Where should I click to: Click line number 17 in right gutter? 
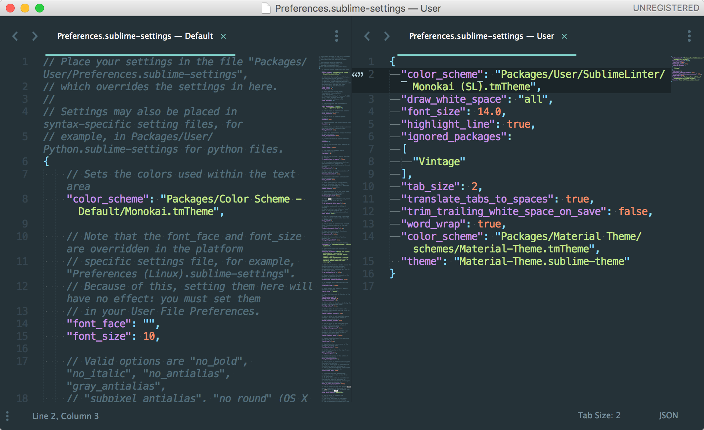pos(368,286)
